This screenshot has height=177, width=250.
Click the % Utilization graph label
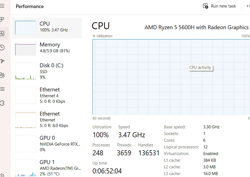[x=102, y=36]
